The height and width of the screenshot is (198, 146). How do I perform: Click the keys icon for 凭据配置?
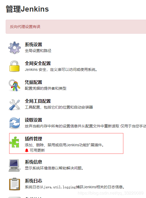[x=14, y=85]
